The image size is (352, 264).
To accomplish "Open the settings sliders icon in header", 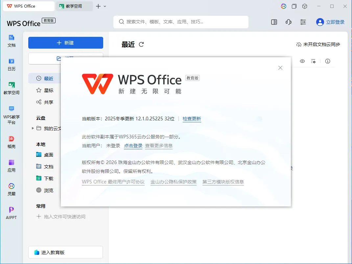I will [x=303, y=22].
